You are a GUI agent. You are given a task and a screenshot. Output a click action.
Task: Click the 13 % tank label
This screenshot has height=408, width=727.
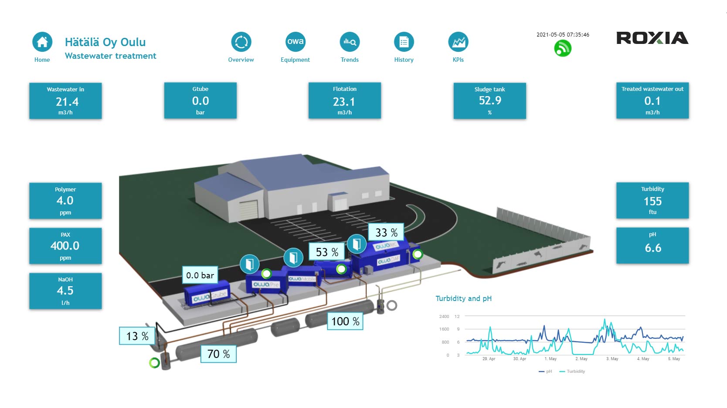pyautogui.click(x=137, y=336)
